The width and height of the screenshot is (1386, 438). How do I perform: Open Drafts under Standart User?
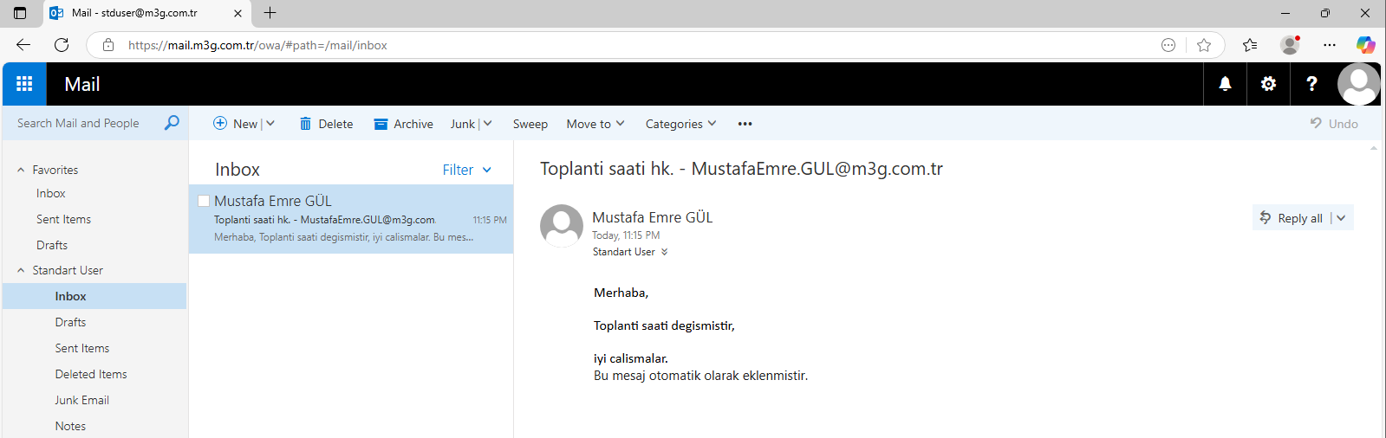pos(70,322)
